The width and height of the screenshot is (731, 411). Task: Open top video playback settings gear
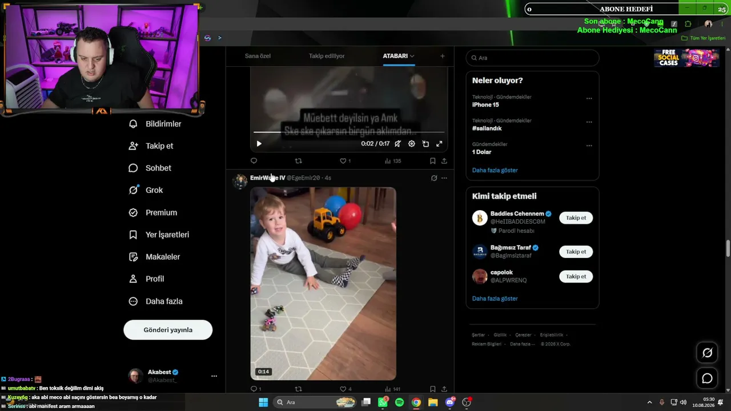(x=411, y=144)
